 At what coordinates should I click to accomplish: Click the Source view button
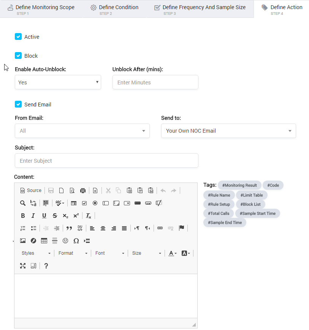31,190
